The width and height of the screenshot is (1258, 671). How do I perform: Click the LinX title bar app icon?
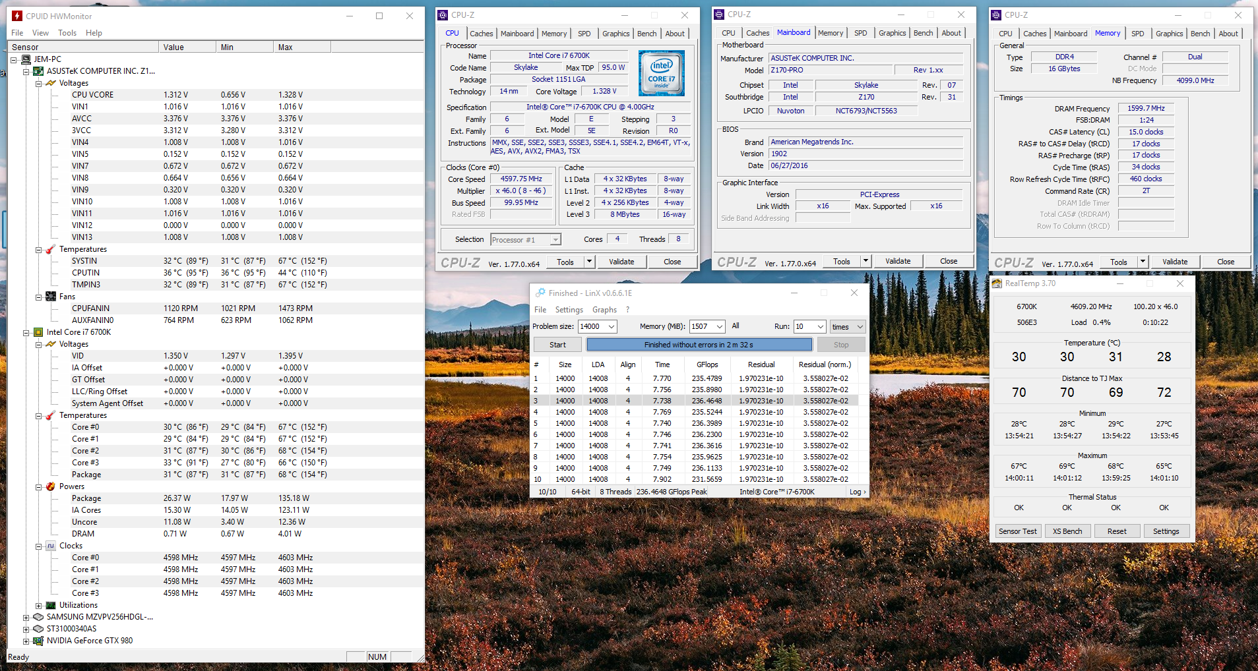click(540, 293)
